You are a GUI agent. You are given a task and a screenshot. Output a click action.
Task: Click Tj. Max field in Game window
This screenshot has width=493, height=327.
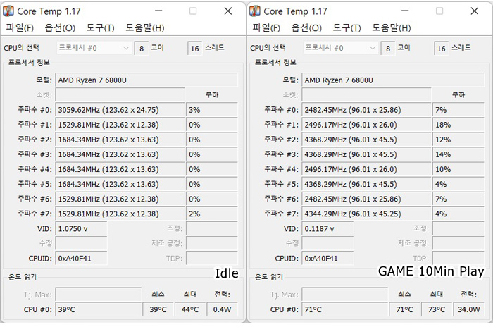click(x=345, y=295)
